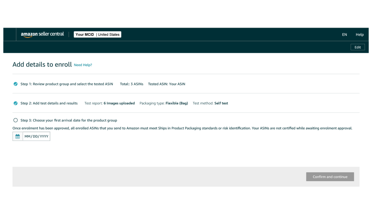372x209 pixels.
Task: Open the Your MCID United States selector
Action: pyautogui.click(x=97, y=35)
